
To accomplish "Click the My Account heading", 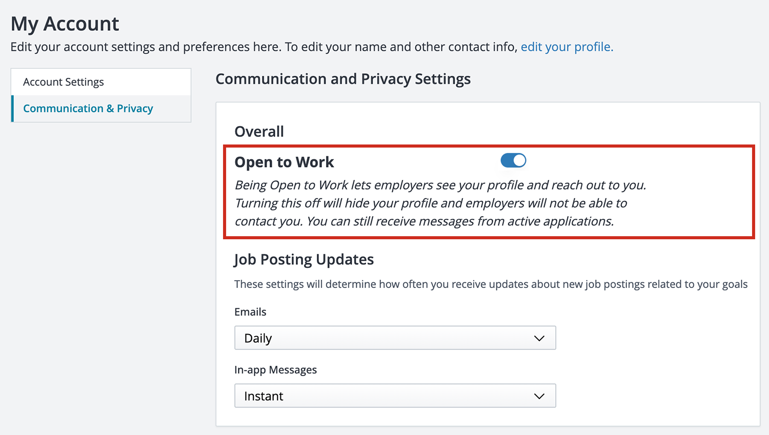I will 65,24.
